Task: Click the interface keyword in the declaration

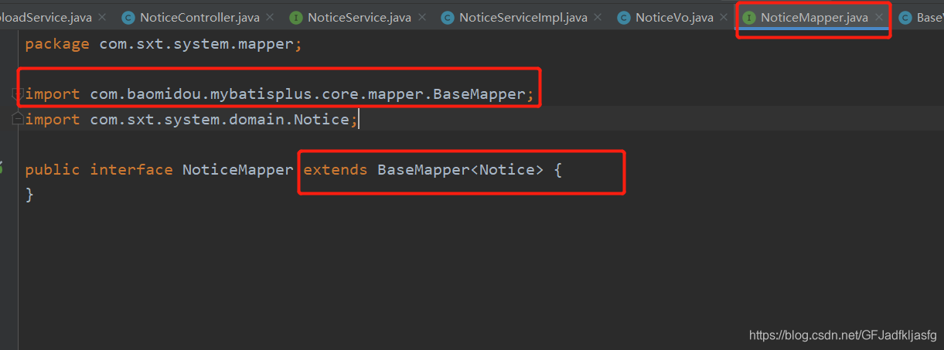Action: (131, 169)
